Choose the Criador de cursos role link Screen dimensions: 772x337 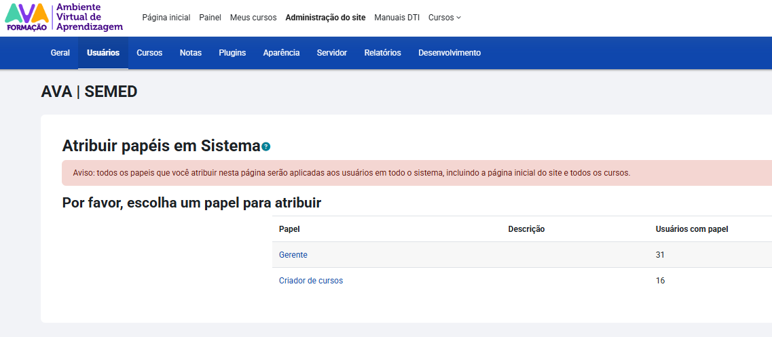pyautogui.click(x=311, y=281)
